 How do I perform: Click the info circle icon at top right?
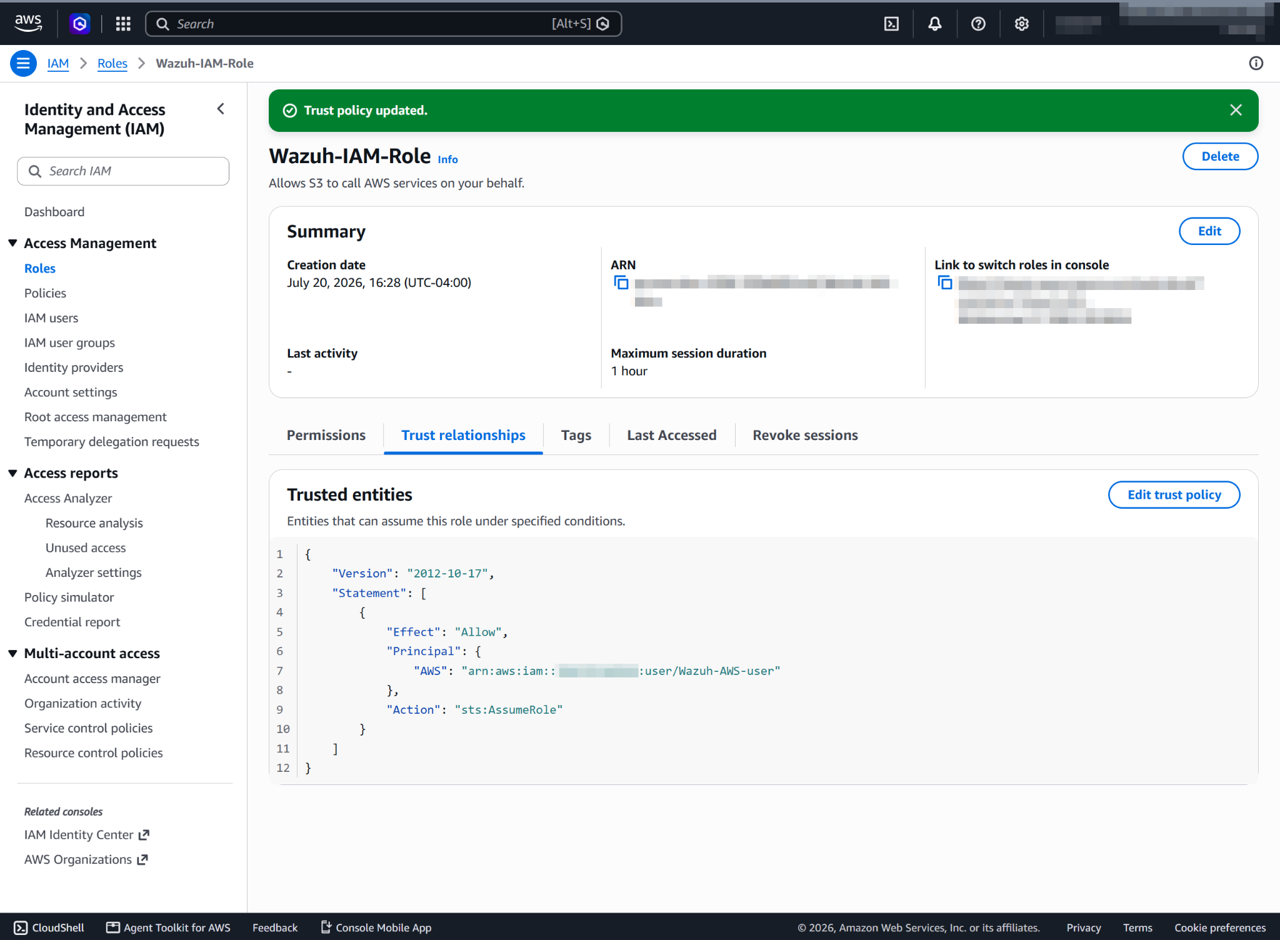[x=1256, y=63]
